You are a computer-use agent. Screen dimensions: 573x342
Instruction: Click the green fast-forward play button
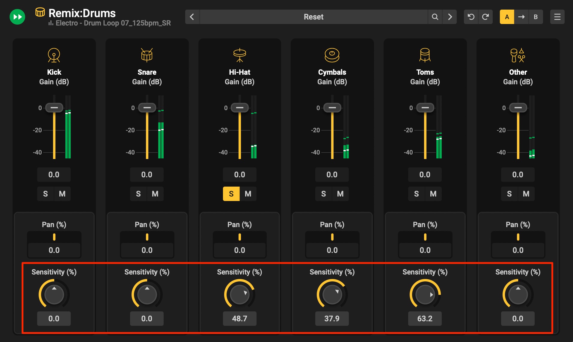coord(17,17)
